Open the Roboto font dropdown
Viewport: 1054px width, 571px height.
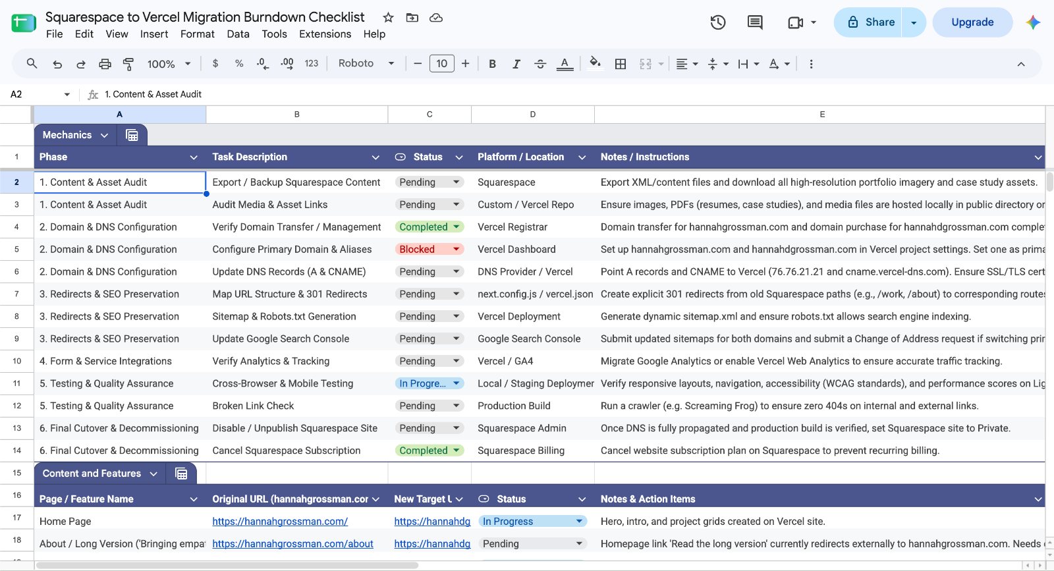tap(366, 63)
